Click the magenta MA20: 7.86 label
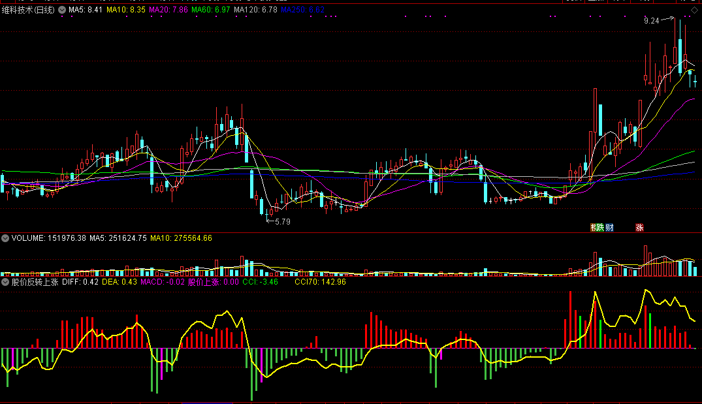The width and height of the screenshot is (702, 404). (168, 10)
